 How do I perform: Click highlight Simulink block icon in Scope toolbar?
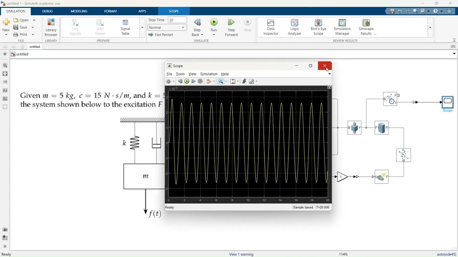coord(209,81)
